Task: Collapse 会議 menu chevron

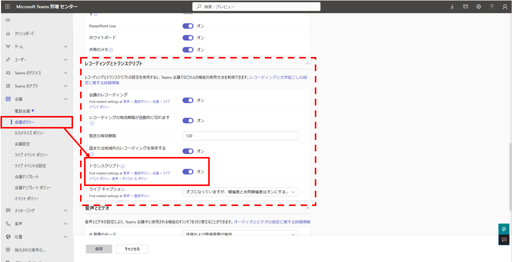Action: (x=66, y=99)
